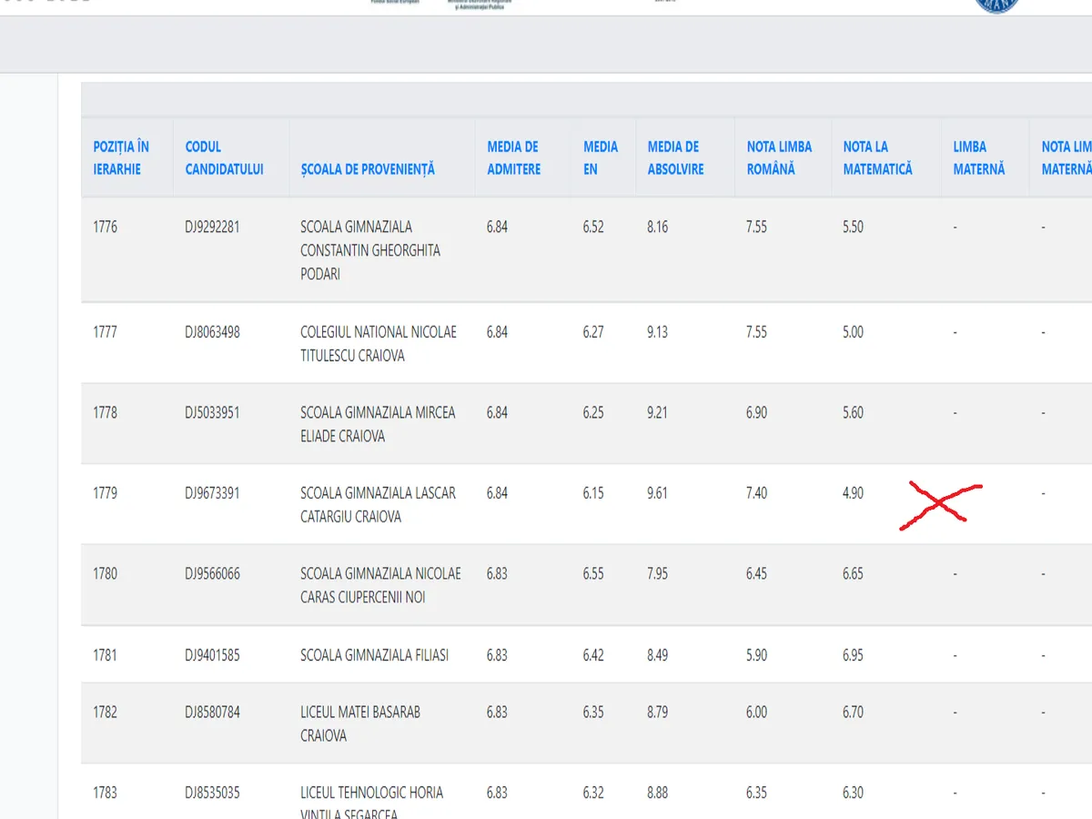Click the Media de admitere column header
1092x819 pixels.
(513, 157)
